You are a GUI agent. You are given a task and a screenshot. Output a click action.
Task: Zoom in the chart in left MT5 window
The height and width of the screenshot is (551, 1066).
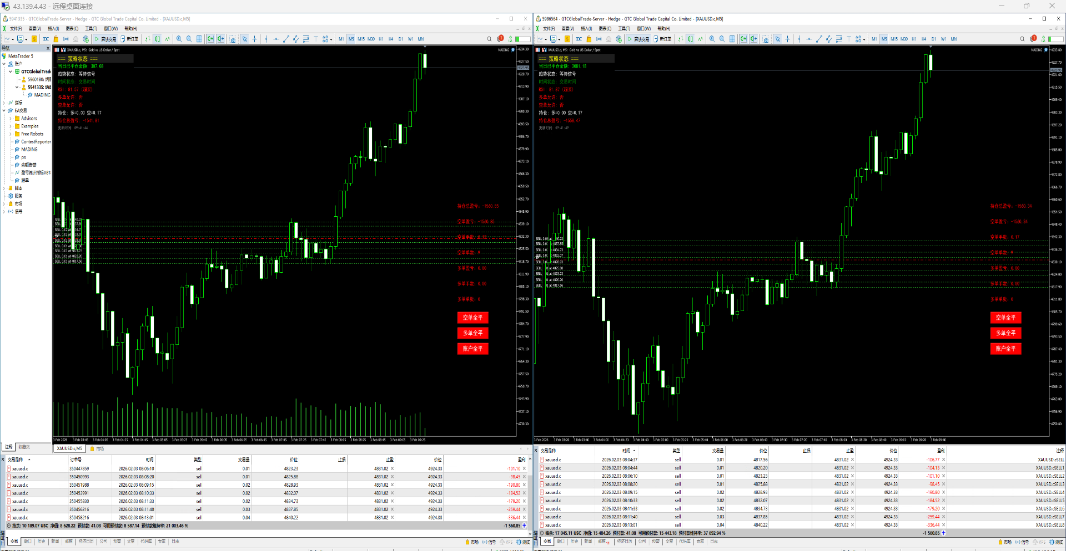coord(179,39)
